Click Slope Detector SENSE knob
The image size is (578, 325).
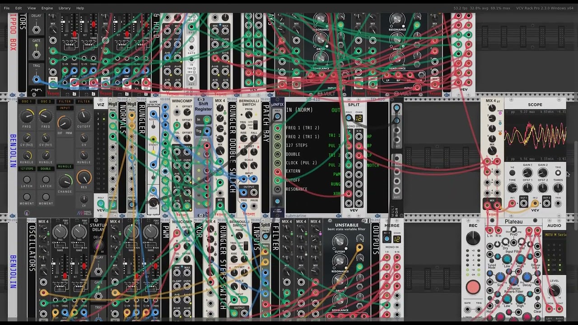click(x=154, y=202)
